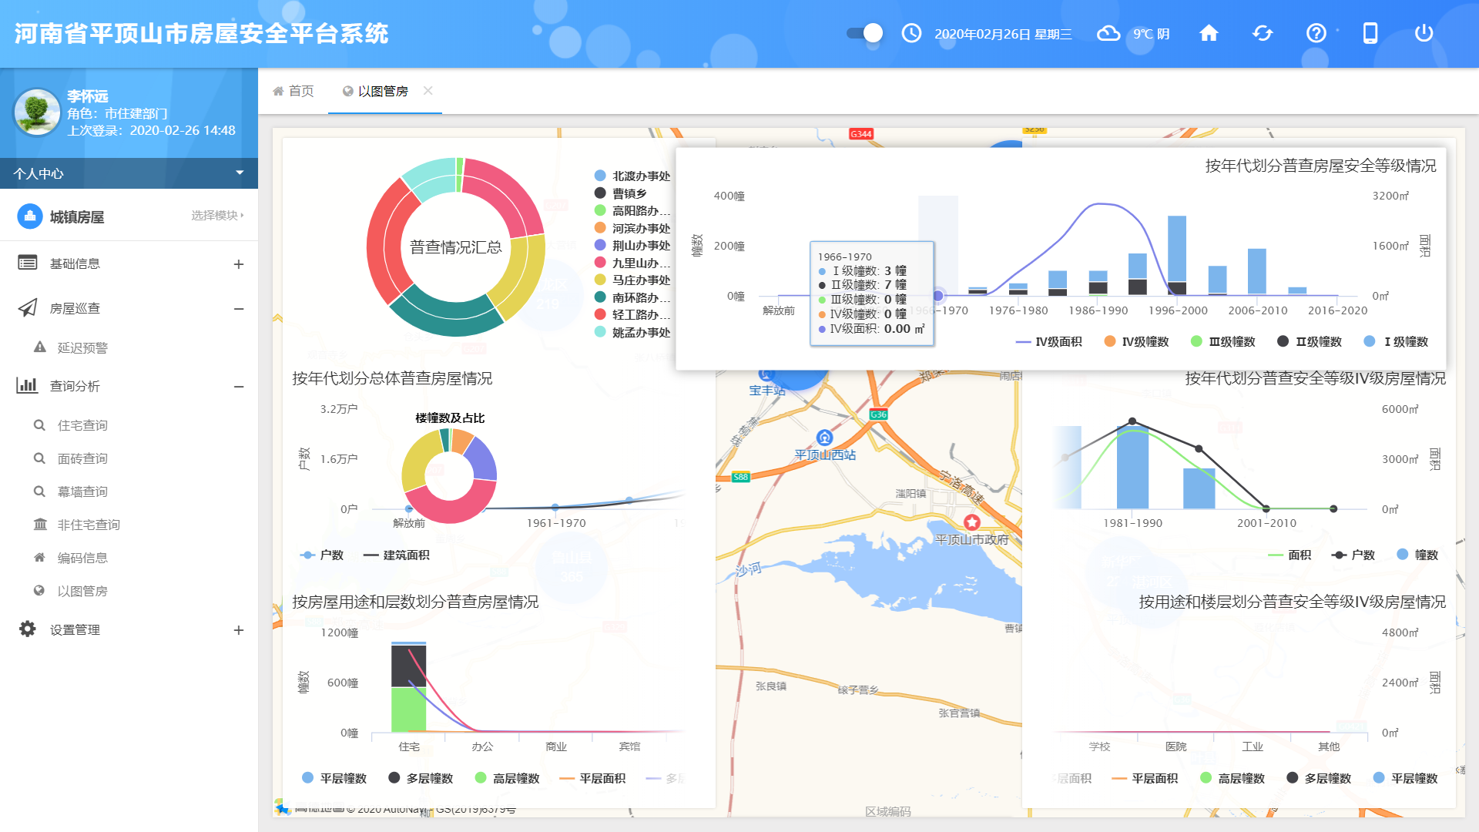The width and height of the screenshot is (1479, 832).
Task: Click the user avatar picture
Action: point(37,112)
